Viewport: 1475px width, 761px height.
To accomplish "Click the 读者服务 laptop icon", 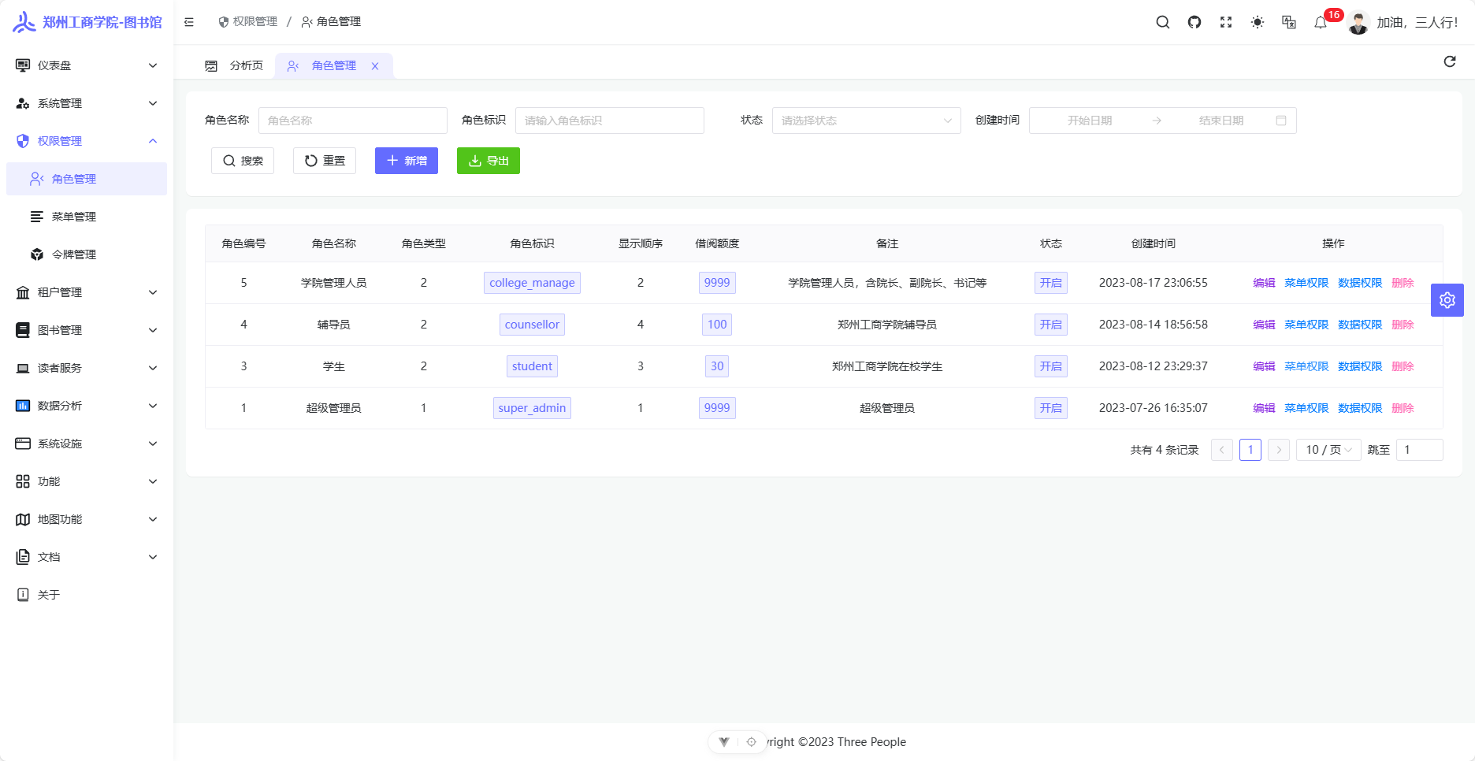I will point(23,368).
